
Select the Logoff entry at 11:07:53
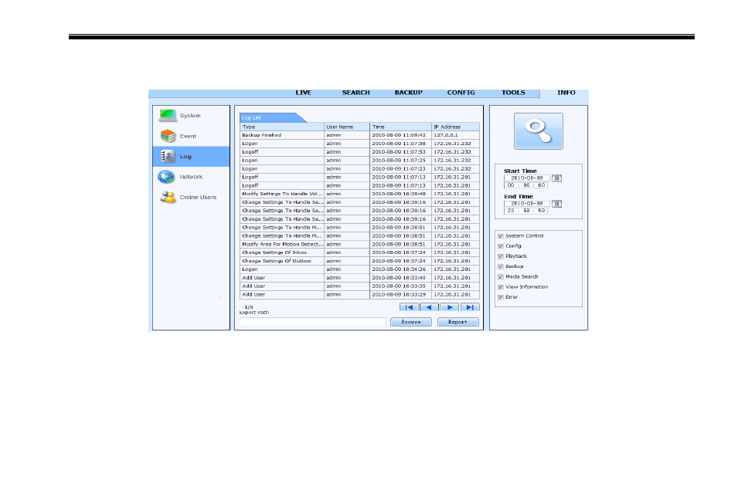tap(359, 152)
